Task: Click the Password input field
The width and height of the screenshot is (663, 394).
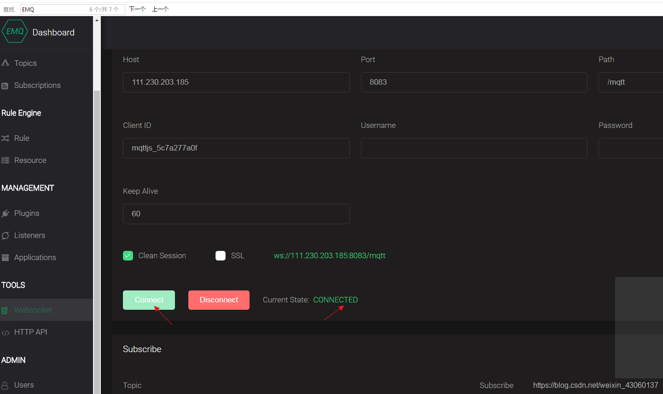Action: coord(631,148)
